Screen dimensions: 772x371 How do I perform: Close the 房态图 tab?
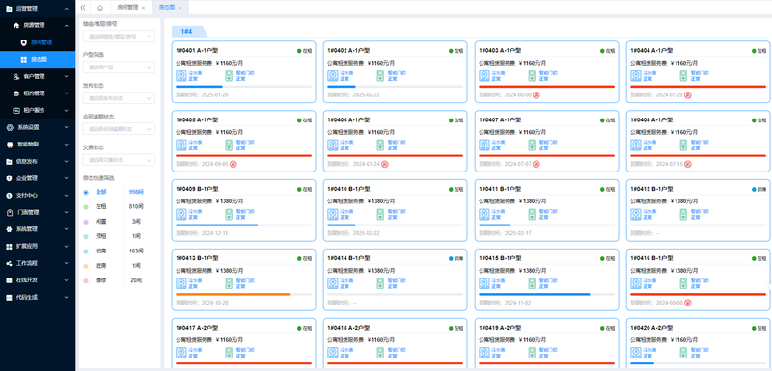coord(179,8)
